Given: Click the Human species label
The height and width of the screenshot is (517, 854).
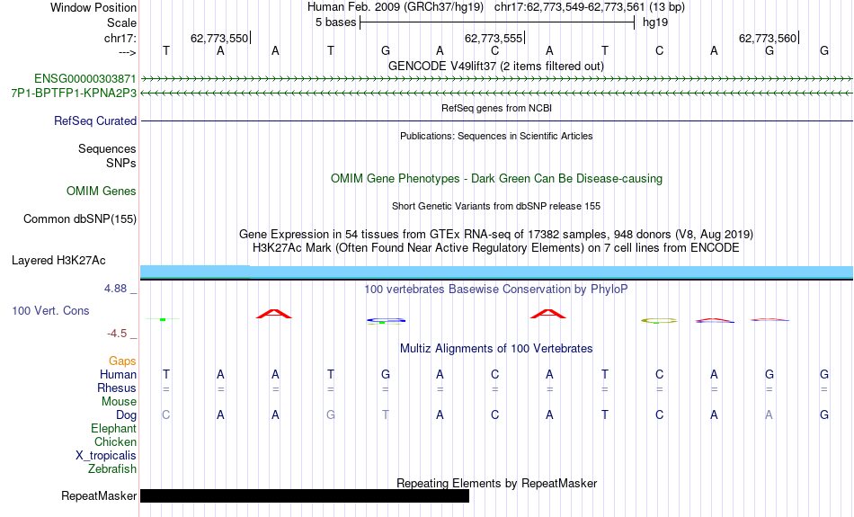Looking at the screenshot, I should point(118,374).
